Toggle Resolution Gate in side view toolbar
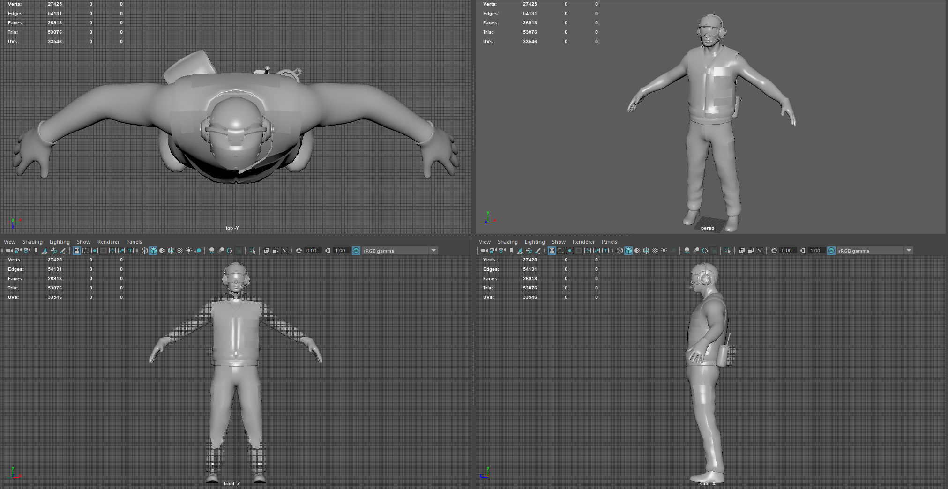Screen dimensions: 948x489 [570, 251]
